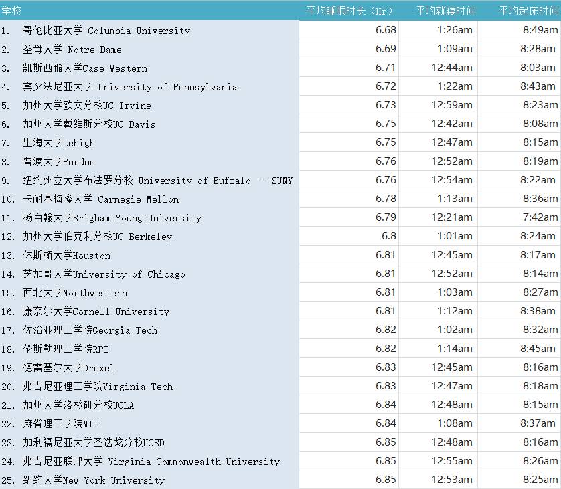Click bedtime 1:09am in Notre Dame row
This screenshot has width=561, height=489.
[x=455, y=48]
